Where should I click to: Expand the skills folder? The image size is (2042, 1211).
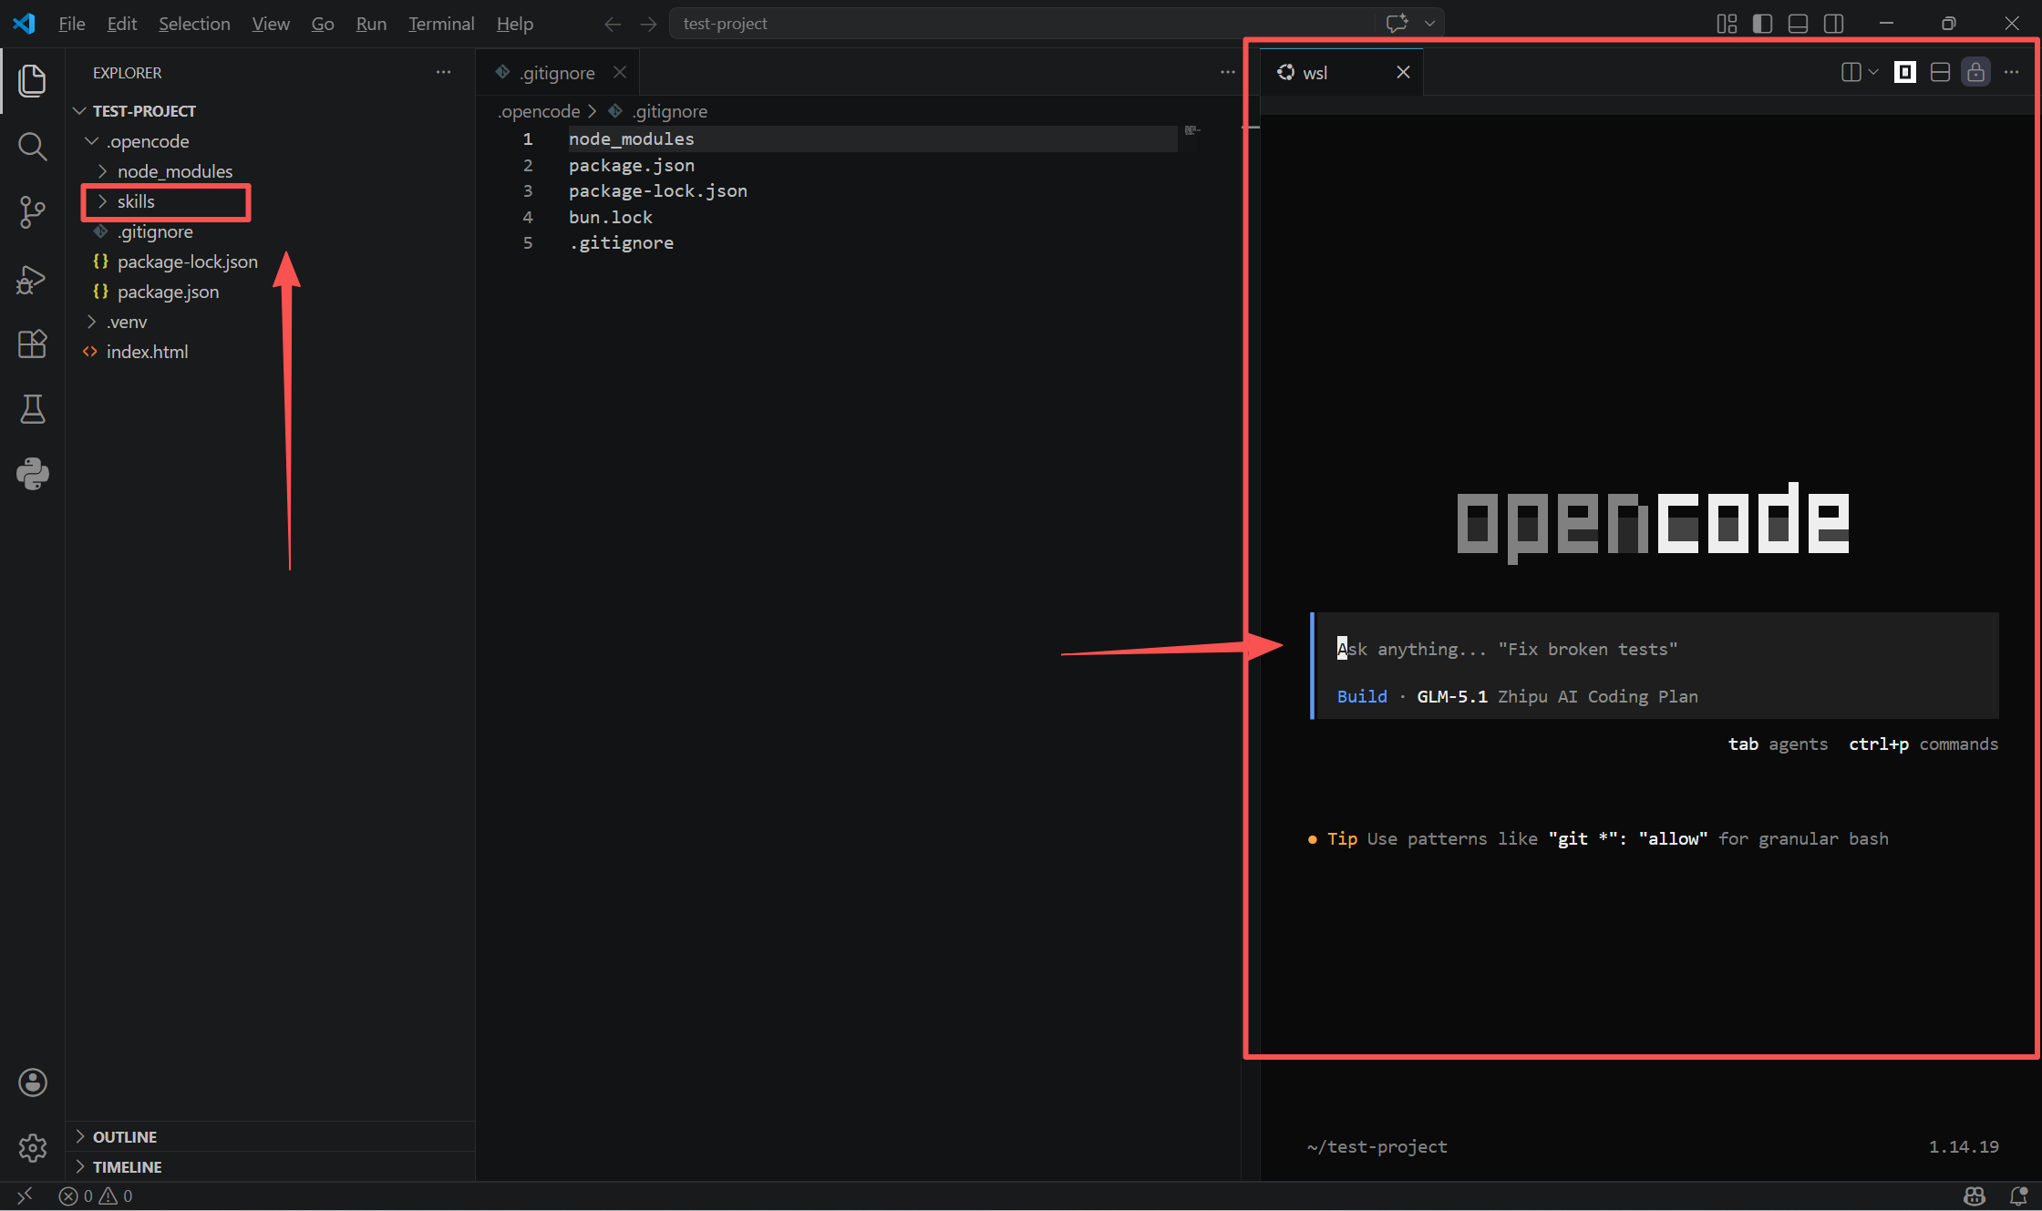pos(102,201)
